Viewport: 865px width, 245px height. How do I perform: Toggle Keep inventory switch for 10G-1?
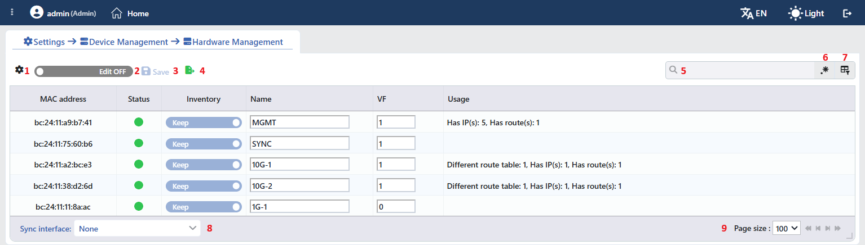pyautogui.click(x=204, y=165)
